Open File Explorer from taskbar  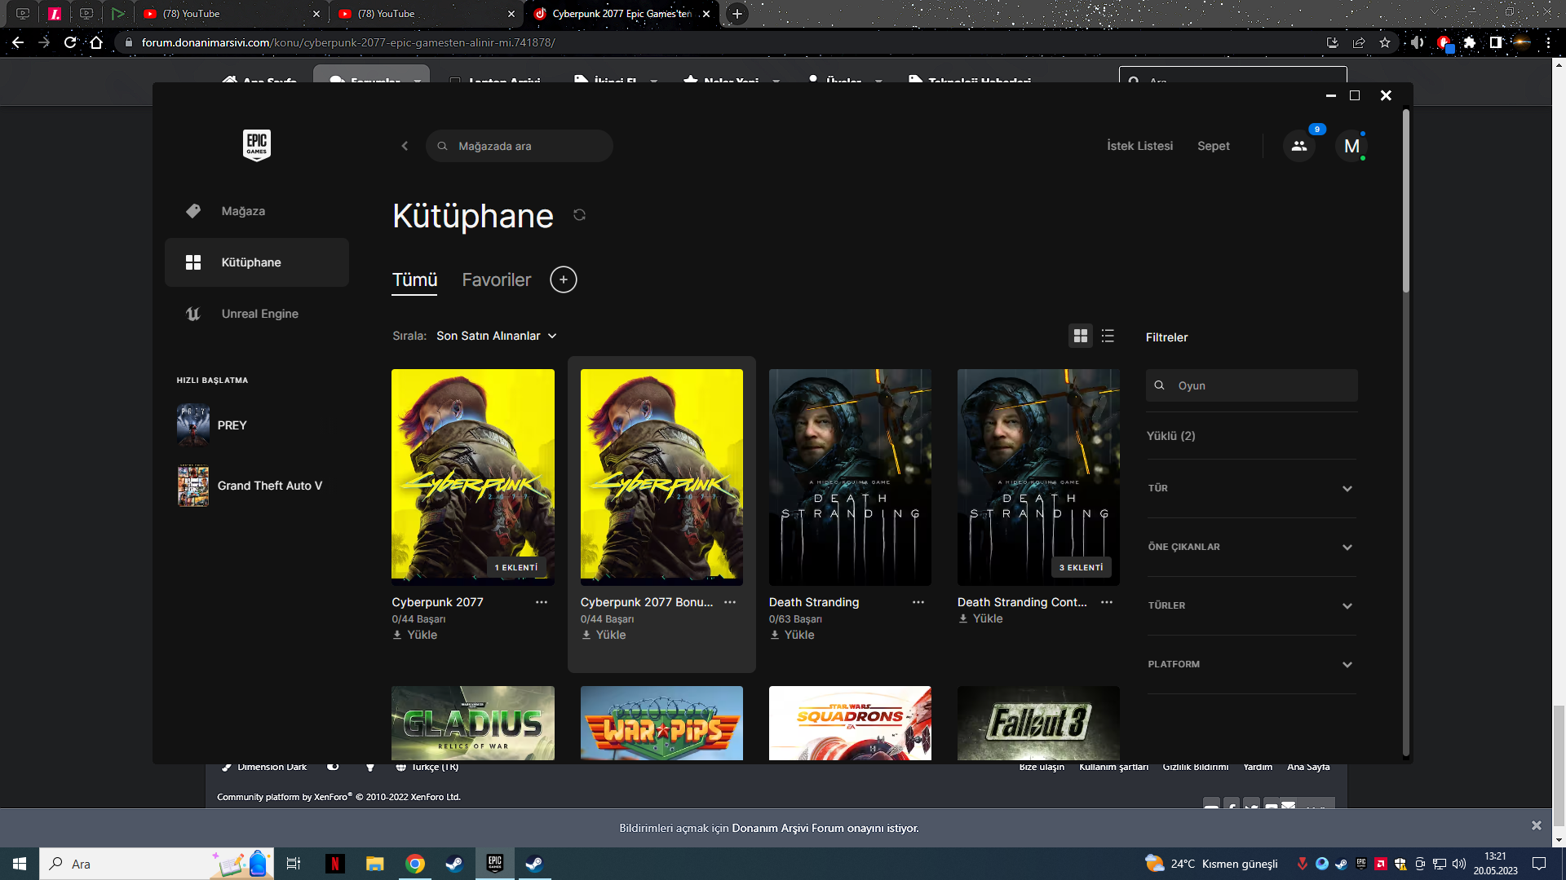(x=374, y=864)
